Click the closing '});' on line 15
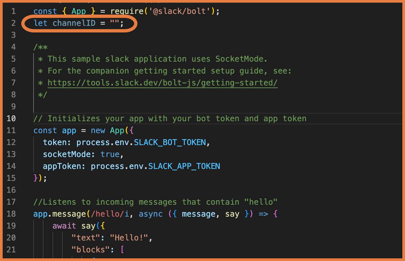The image size is (405, 261). click(40, 178)
